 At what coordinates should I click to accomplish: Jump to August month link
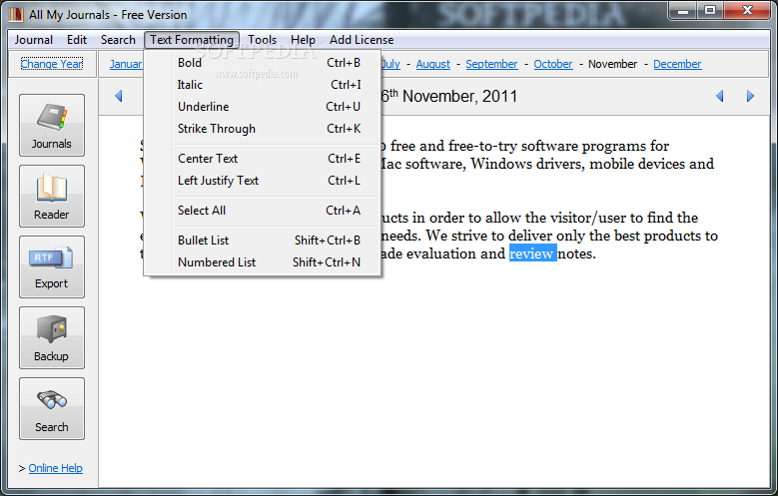(x=433, y=64)
